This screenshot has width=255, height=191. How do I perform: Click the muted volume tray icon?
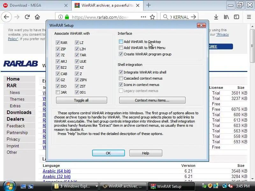click(230, 186)
